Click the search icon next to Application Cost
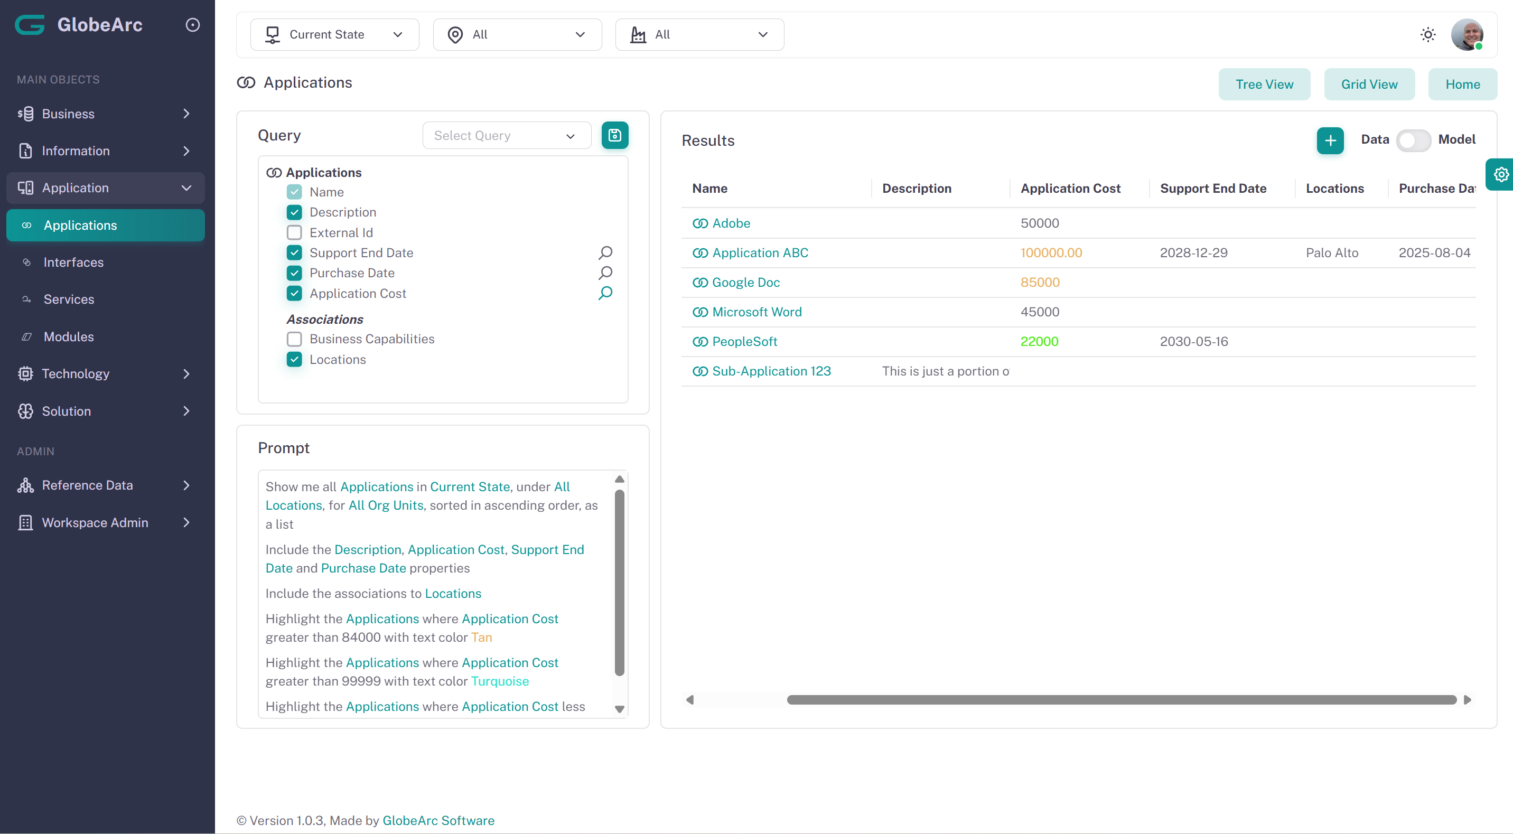1513x834 pixels. 605,293
